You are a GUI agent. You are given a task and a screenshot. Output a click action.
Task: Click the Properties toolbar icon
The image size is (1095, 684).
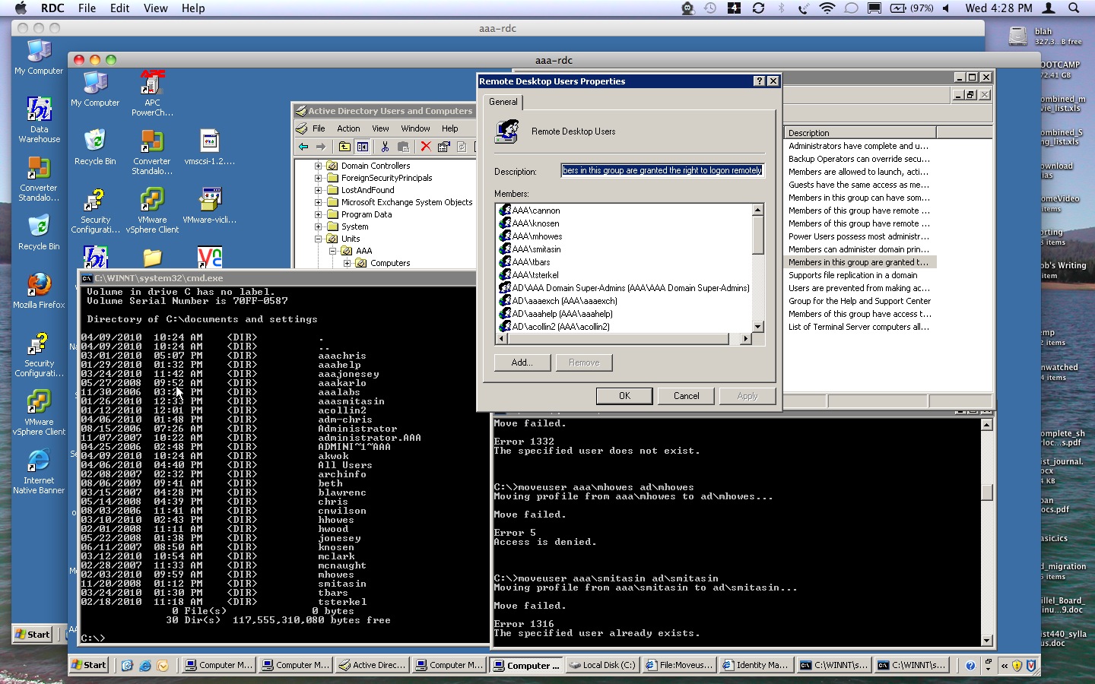pyautogui.click(x=444, y=147)
